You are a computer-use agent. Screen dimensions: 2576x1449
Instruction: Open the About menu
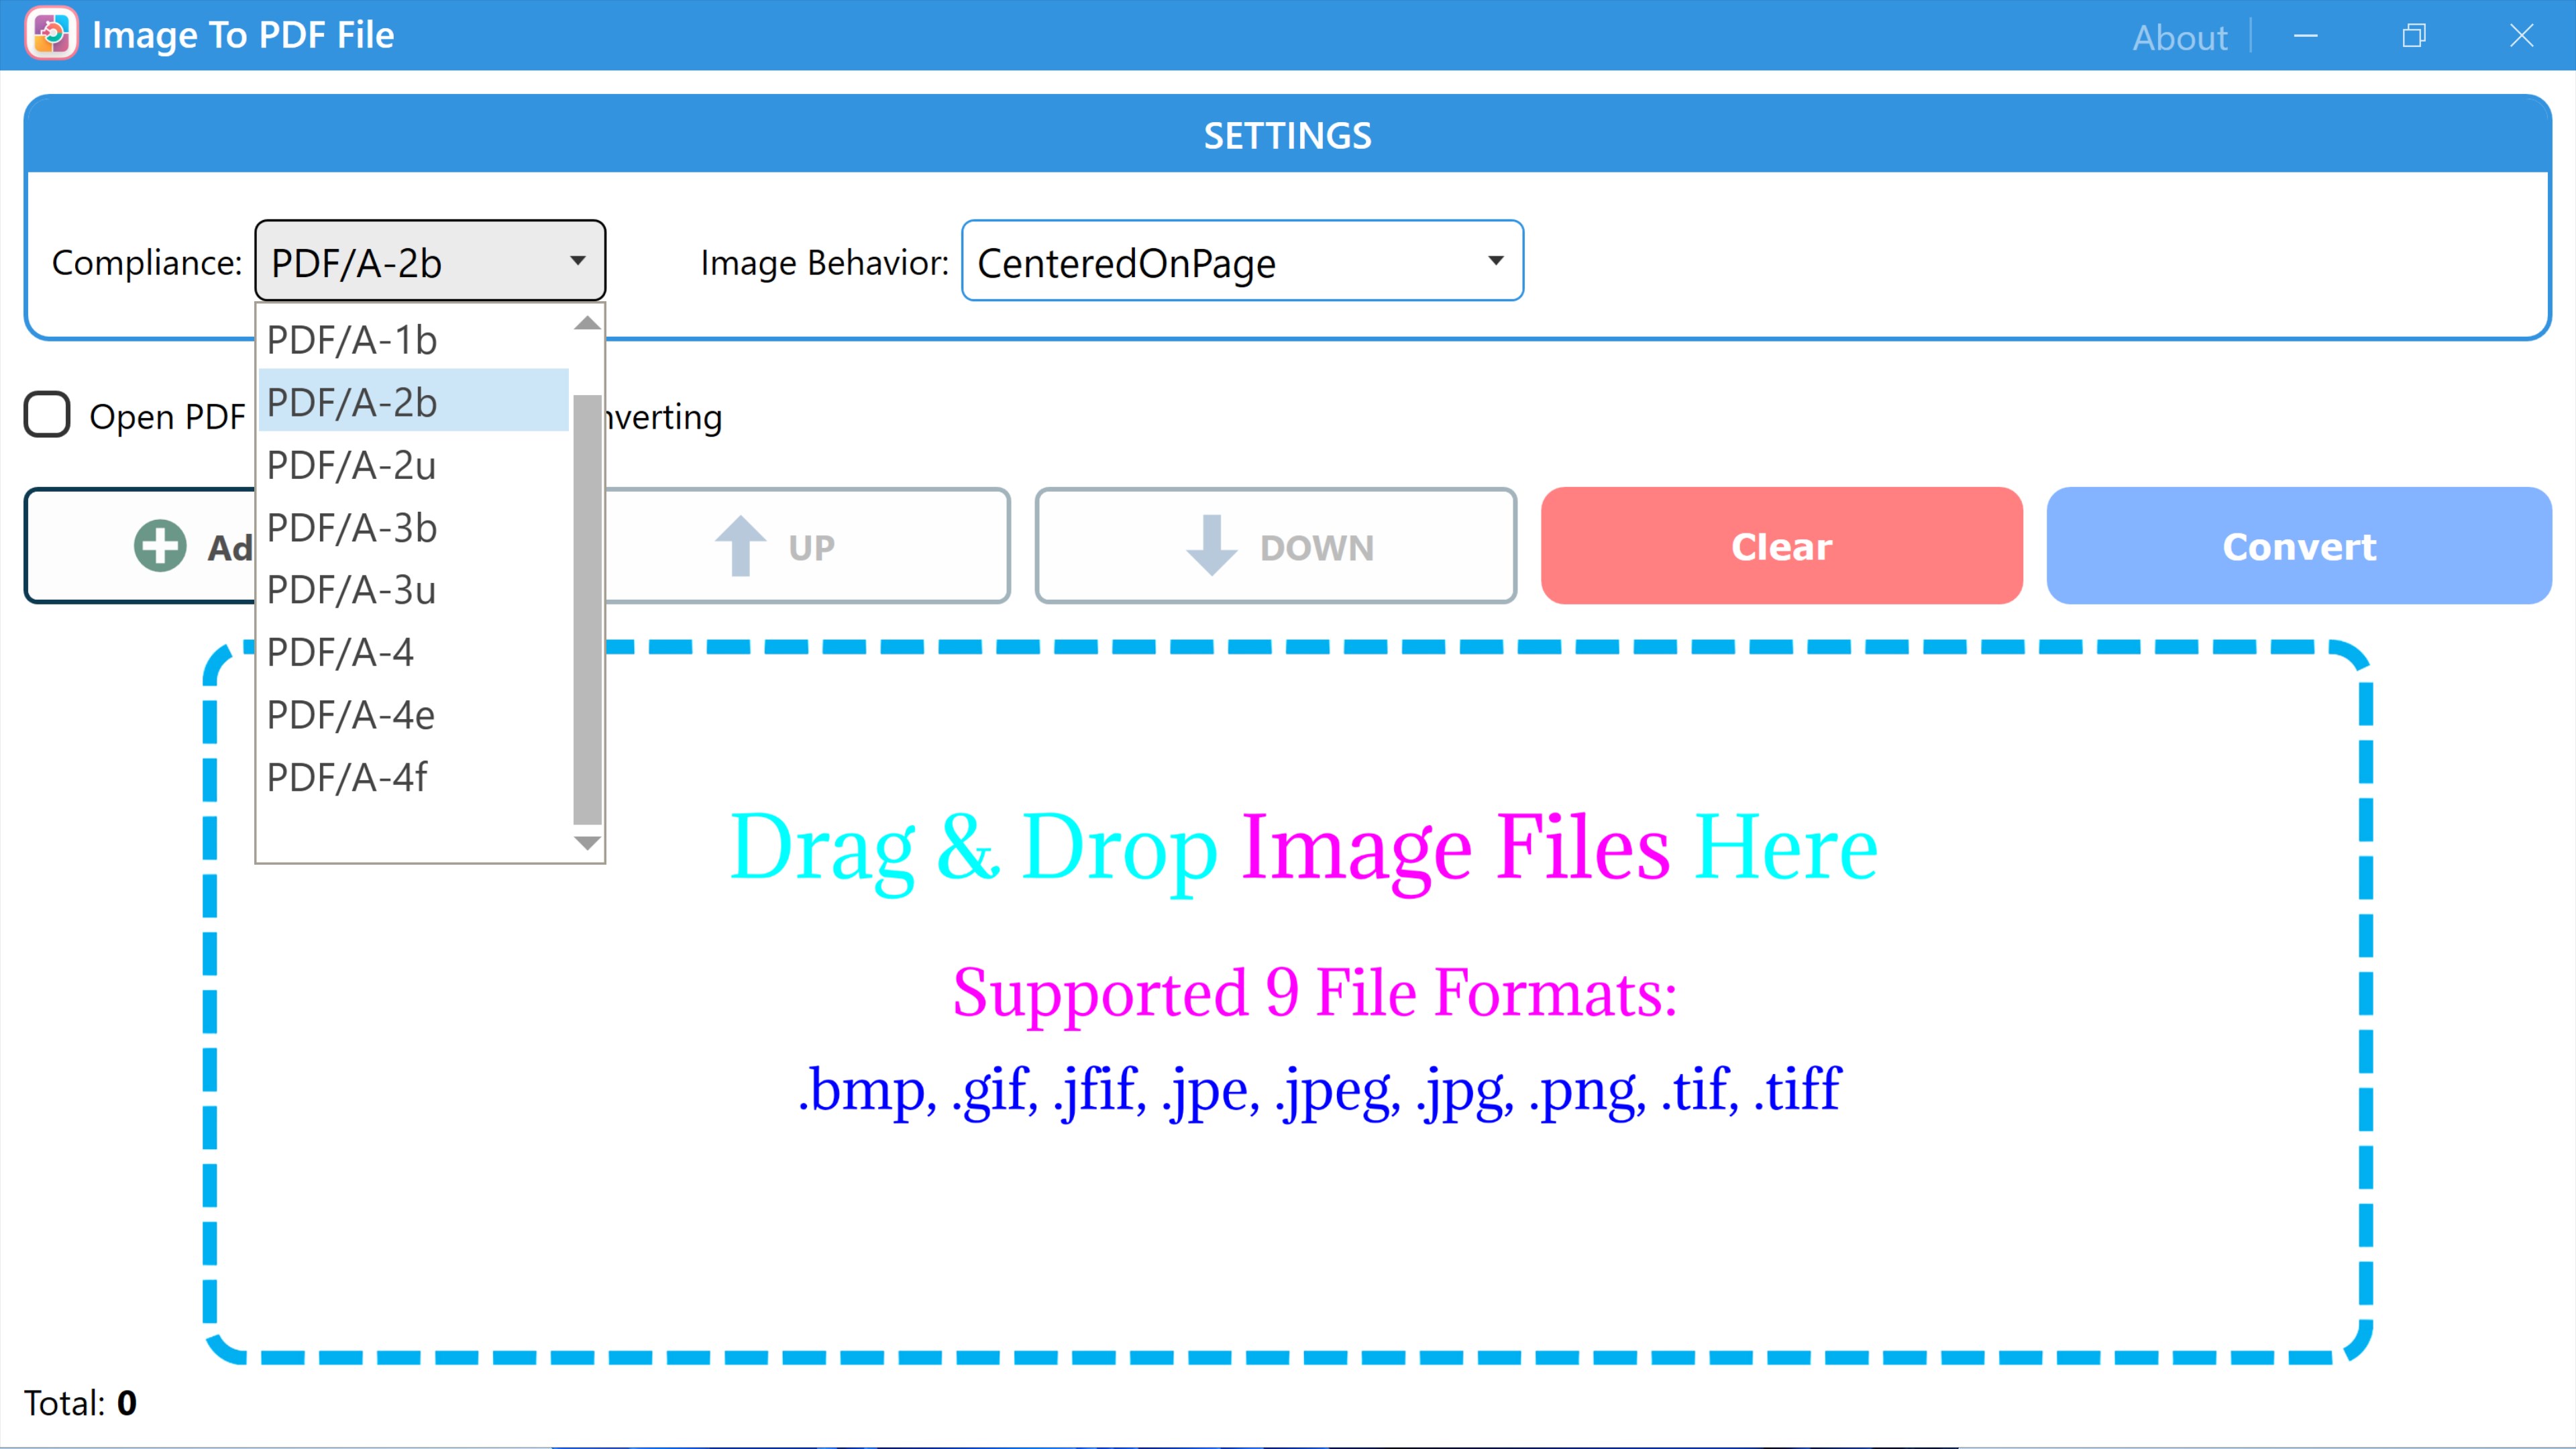2180,36
